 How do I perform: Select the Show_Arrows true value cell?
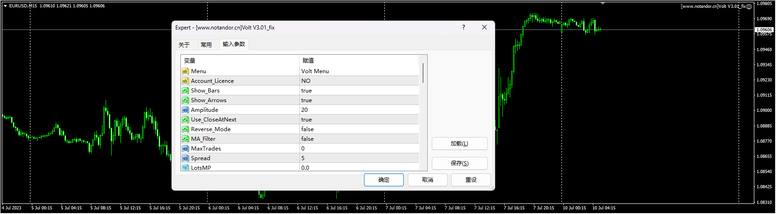coord(359,100)
